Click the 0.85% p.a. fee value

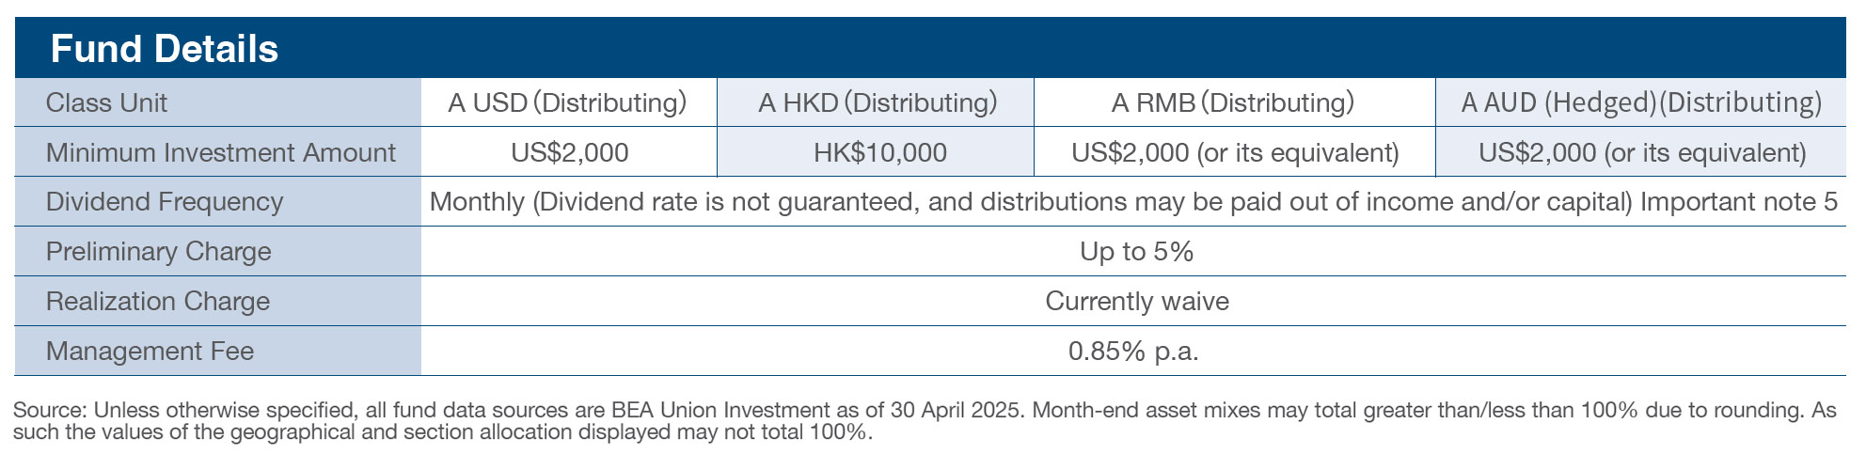(x=1132, y=352)
